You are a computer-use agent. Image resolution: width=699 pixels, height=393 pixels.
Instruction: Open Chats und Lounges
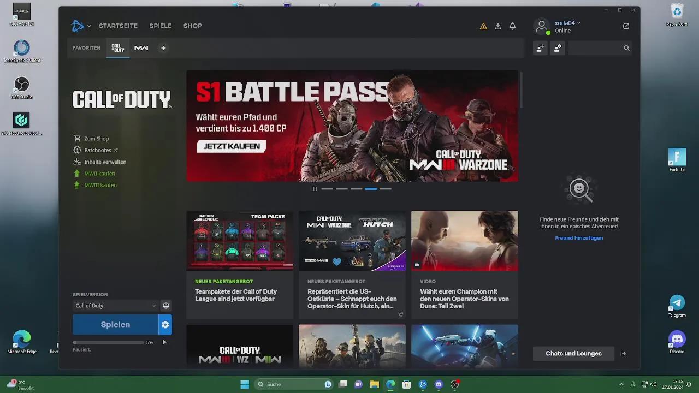[573, 354]
